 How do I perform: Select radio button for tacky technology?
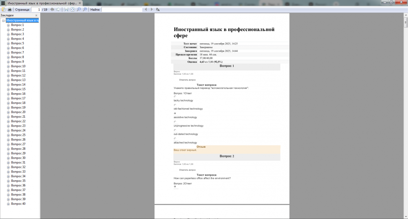pyautogui.click(x=175, y=97)
